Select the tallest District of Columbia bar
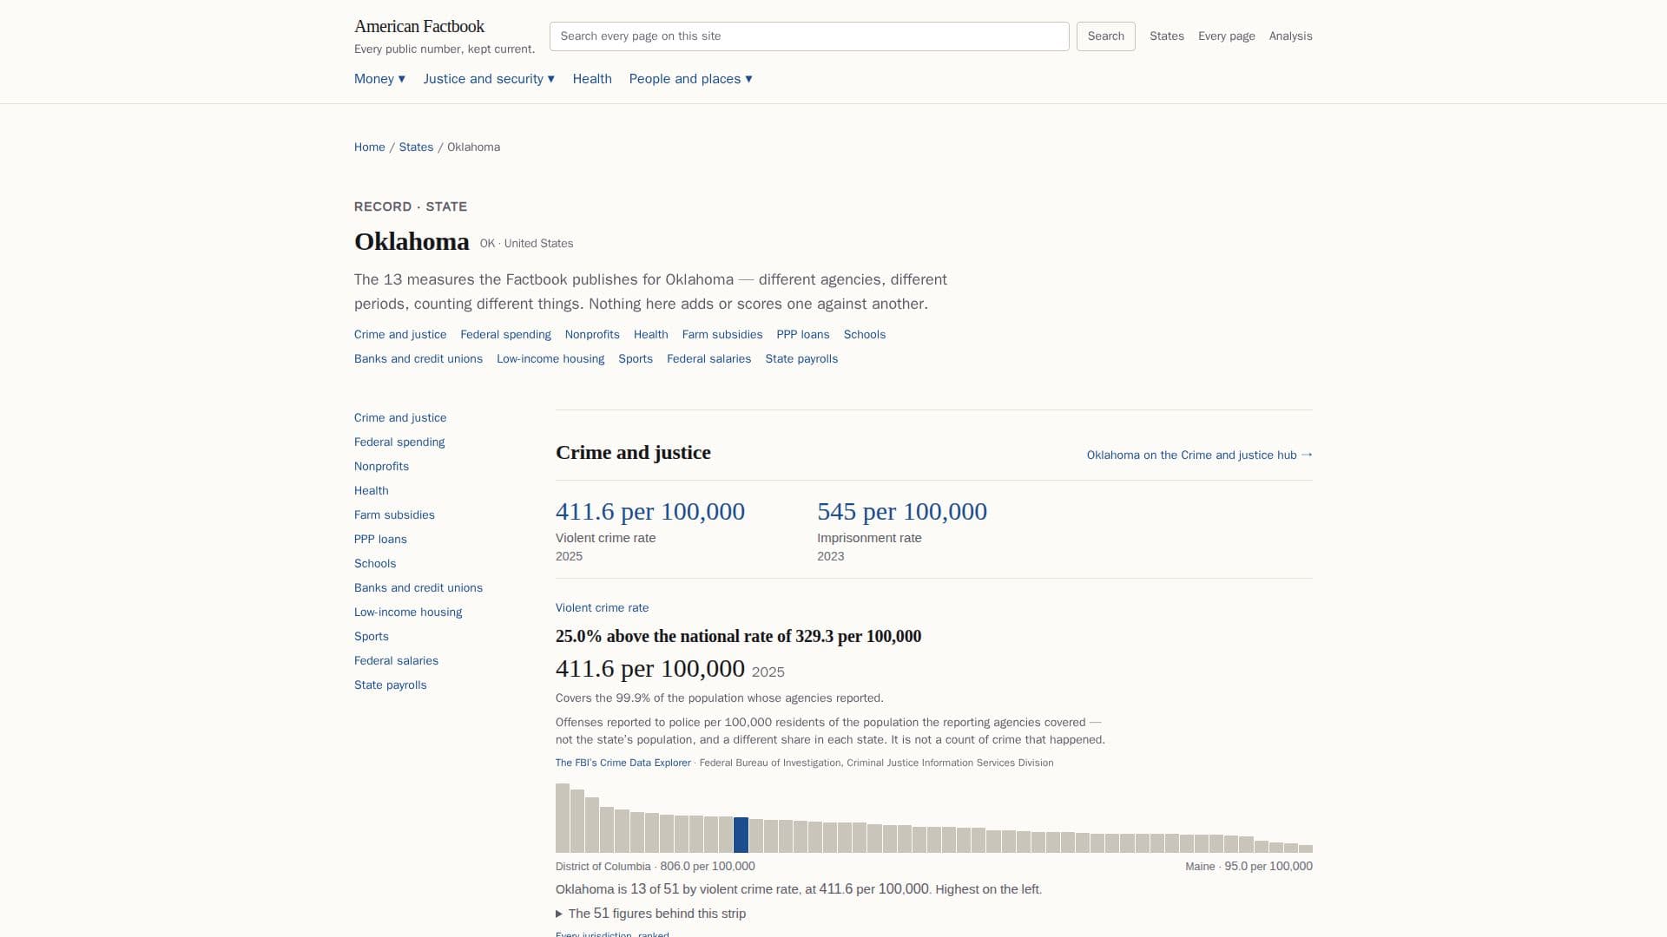The image size is (1667, 937). (x=563, y=818)
